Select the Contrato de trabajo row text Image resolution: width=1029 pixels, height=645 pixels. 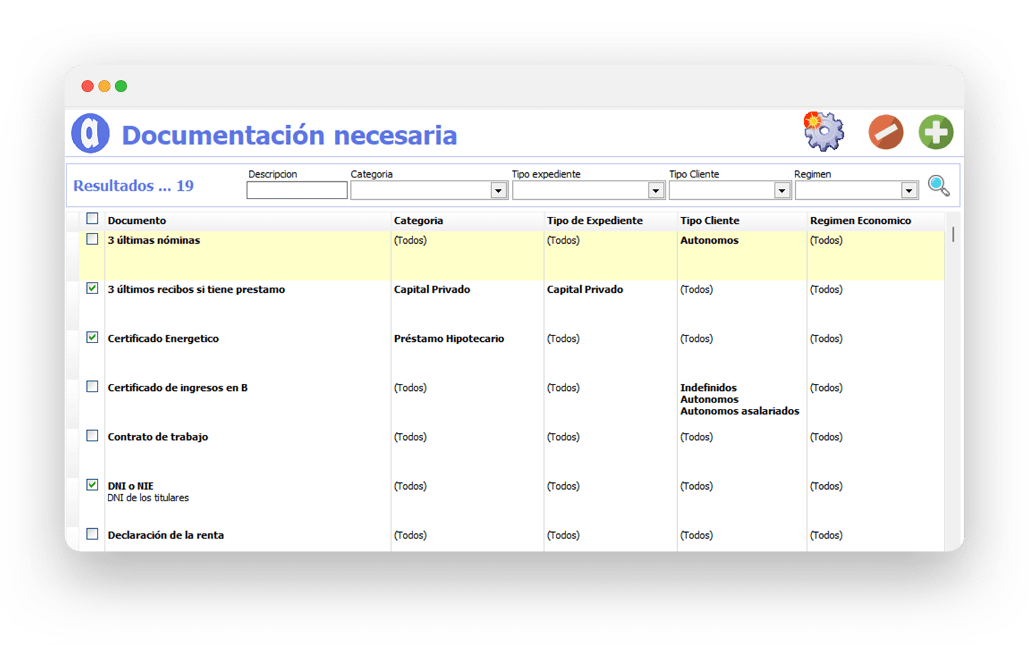click(x=158, y=437)
